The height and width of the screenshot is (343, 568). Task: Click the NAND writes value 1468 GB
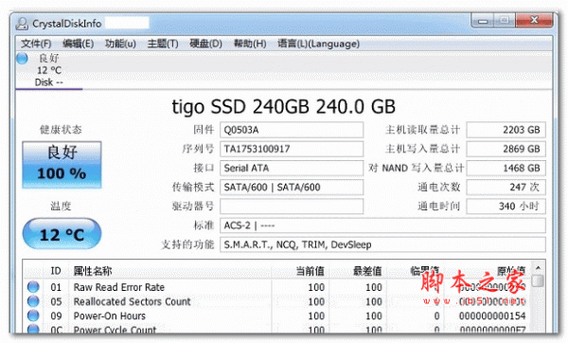(506, 169)
